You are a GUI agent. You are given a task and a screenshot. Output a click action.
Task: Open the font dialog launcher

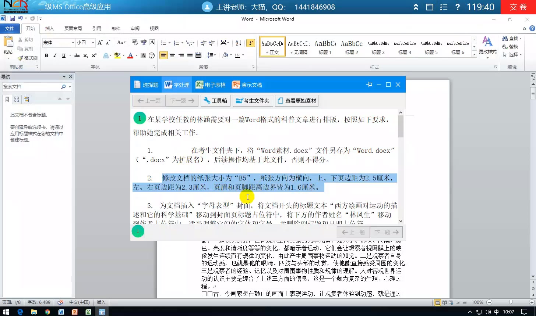(154, 67)
